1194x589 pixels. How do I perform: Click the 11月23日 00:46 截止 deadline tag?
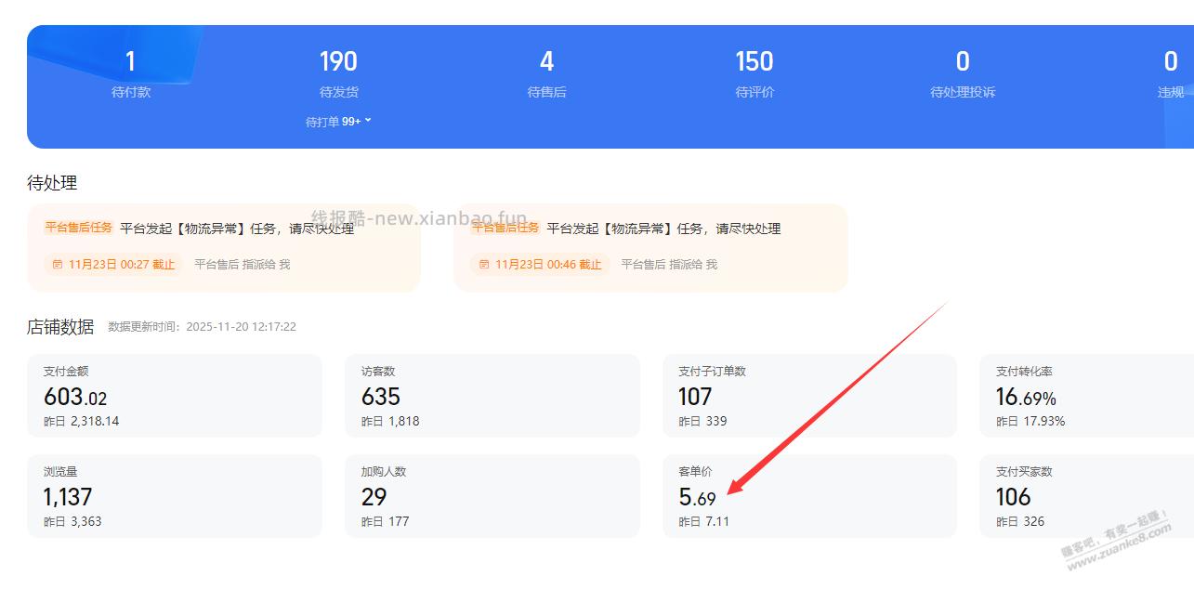click(x=541, y=265)
